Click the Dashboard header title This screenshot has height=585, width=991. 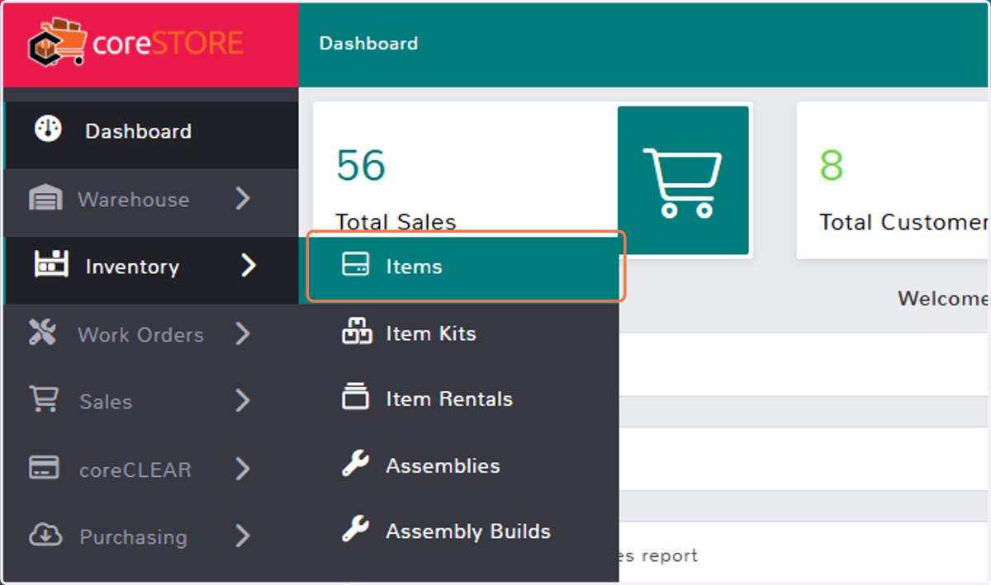368,43
